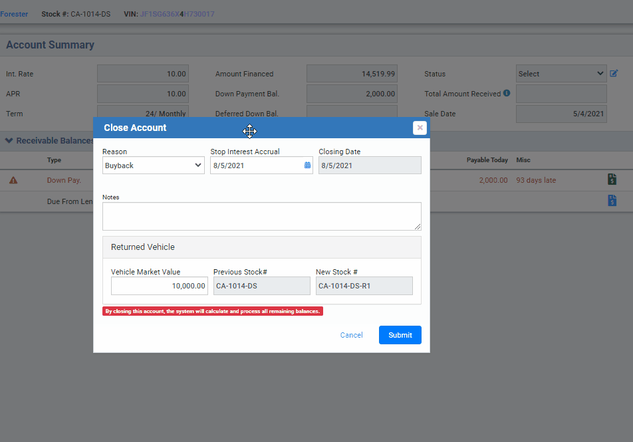
Task: Open the Status select dropdown
Action: pyautogui.click(x=561, y=74)
